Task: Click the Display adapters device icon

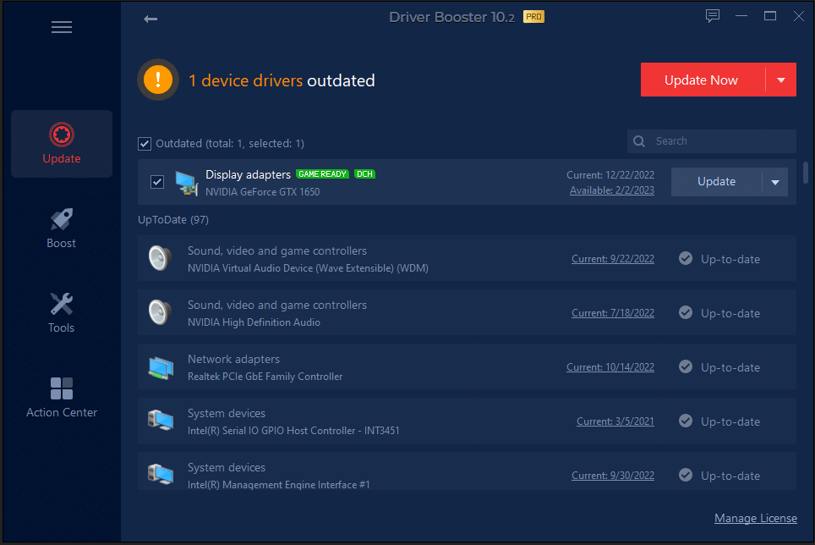Action: (187, 183)
